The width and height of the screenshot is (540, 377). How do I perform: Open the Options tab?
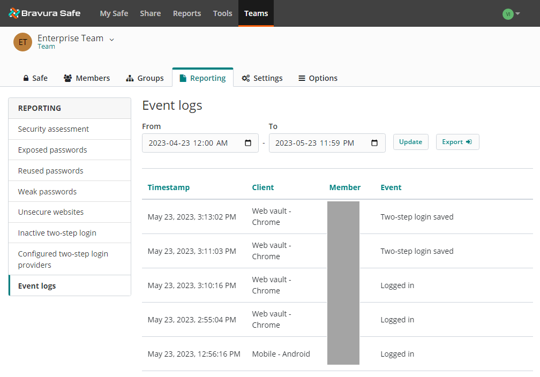click(318, 78)
